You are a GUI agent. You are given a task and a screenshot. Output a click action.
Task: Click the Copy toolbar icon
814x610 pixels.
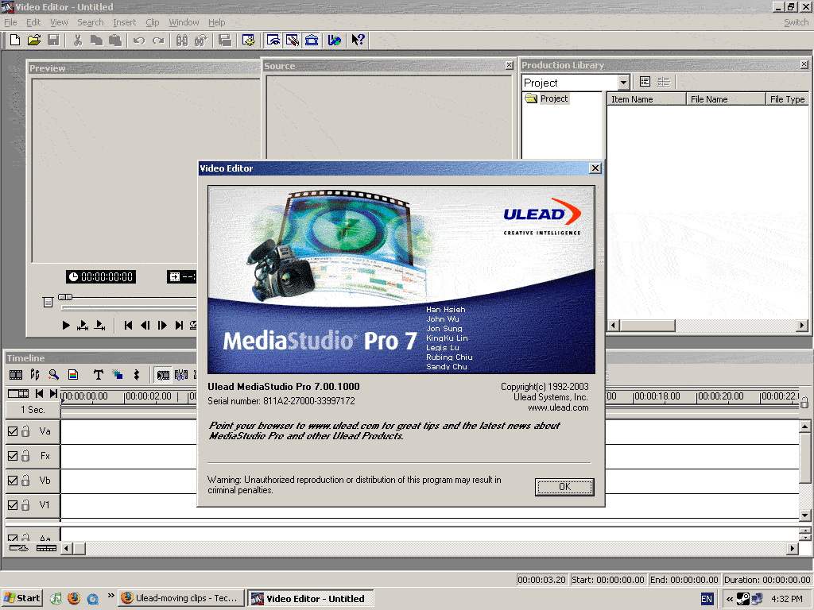tap(96, 40)
